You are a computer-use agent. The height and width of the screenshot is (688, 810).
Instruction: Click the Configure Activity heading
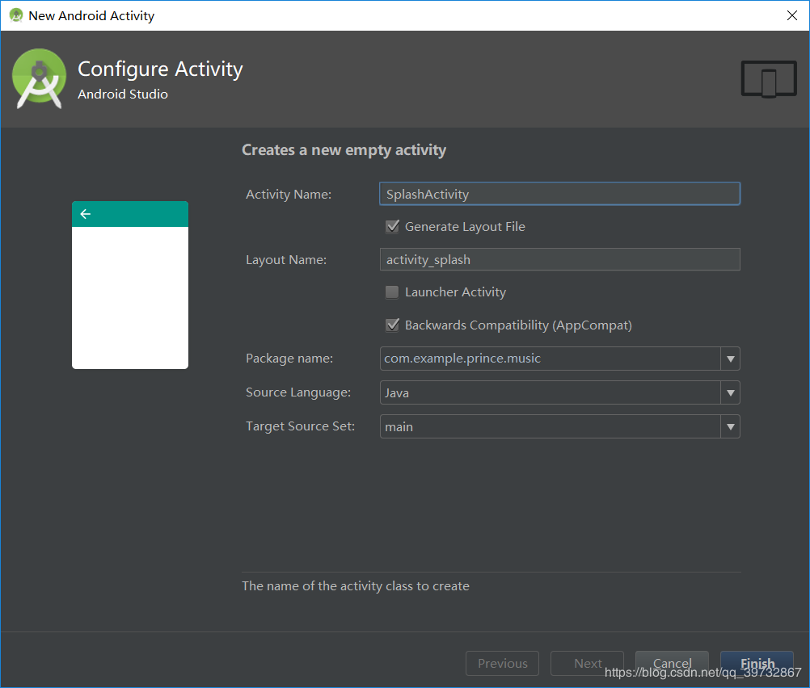coord(159,69)
